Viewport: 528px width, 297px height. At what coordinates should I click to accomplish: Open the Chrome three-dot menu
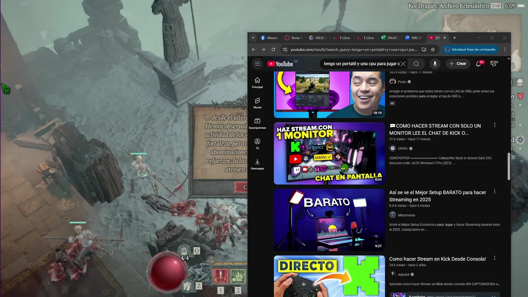(505, 49)
